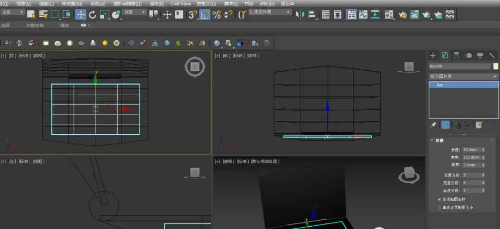The image size is (500, 229).
Task: Toggle keyboard shortcut override icon
Action: [179, 14]
